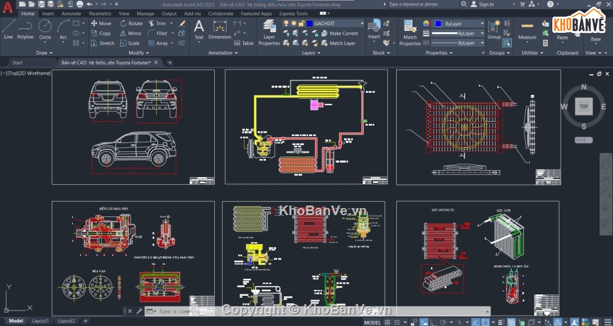The width and height of the screenshot is (613, 326).
Task: Click the Sign In button
Action: click(482, 5)
